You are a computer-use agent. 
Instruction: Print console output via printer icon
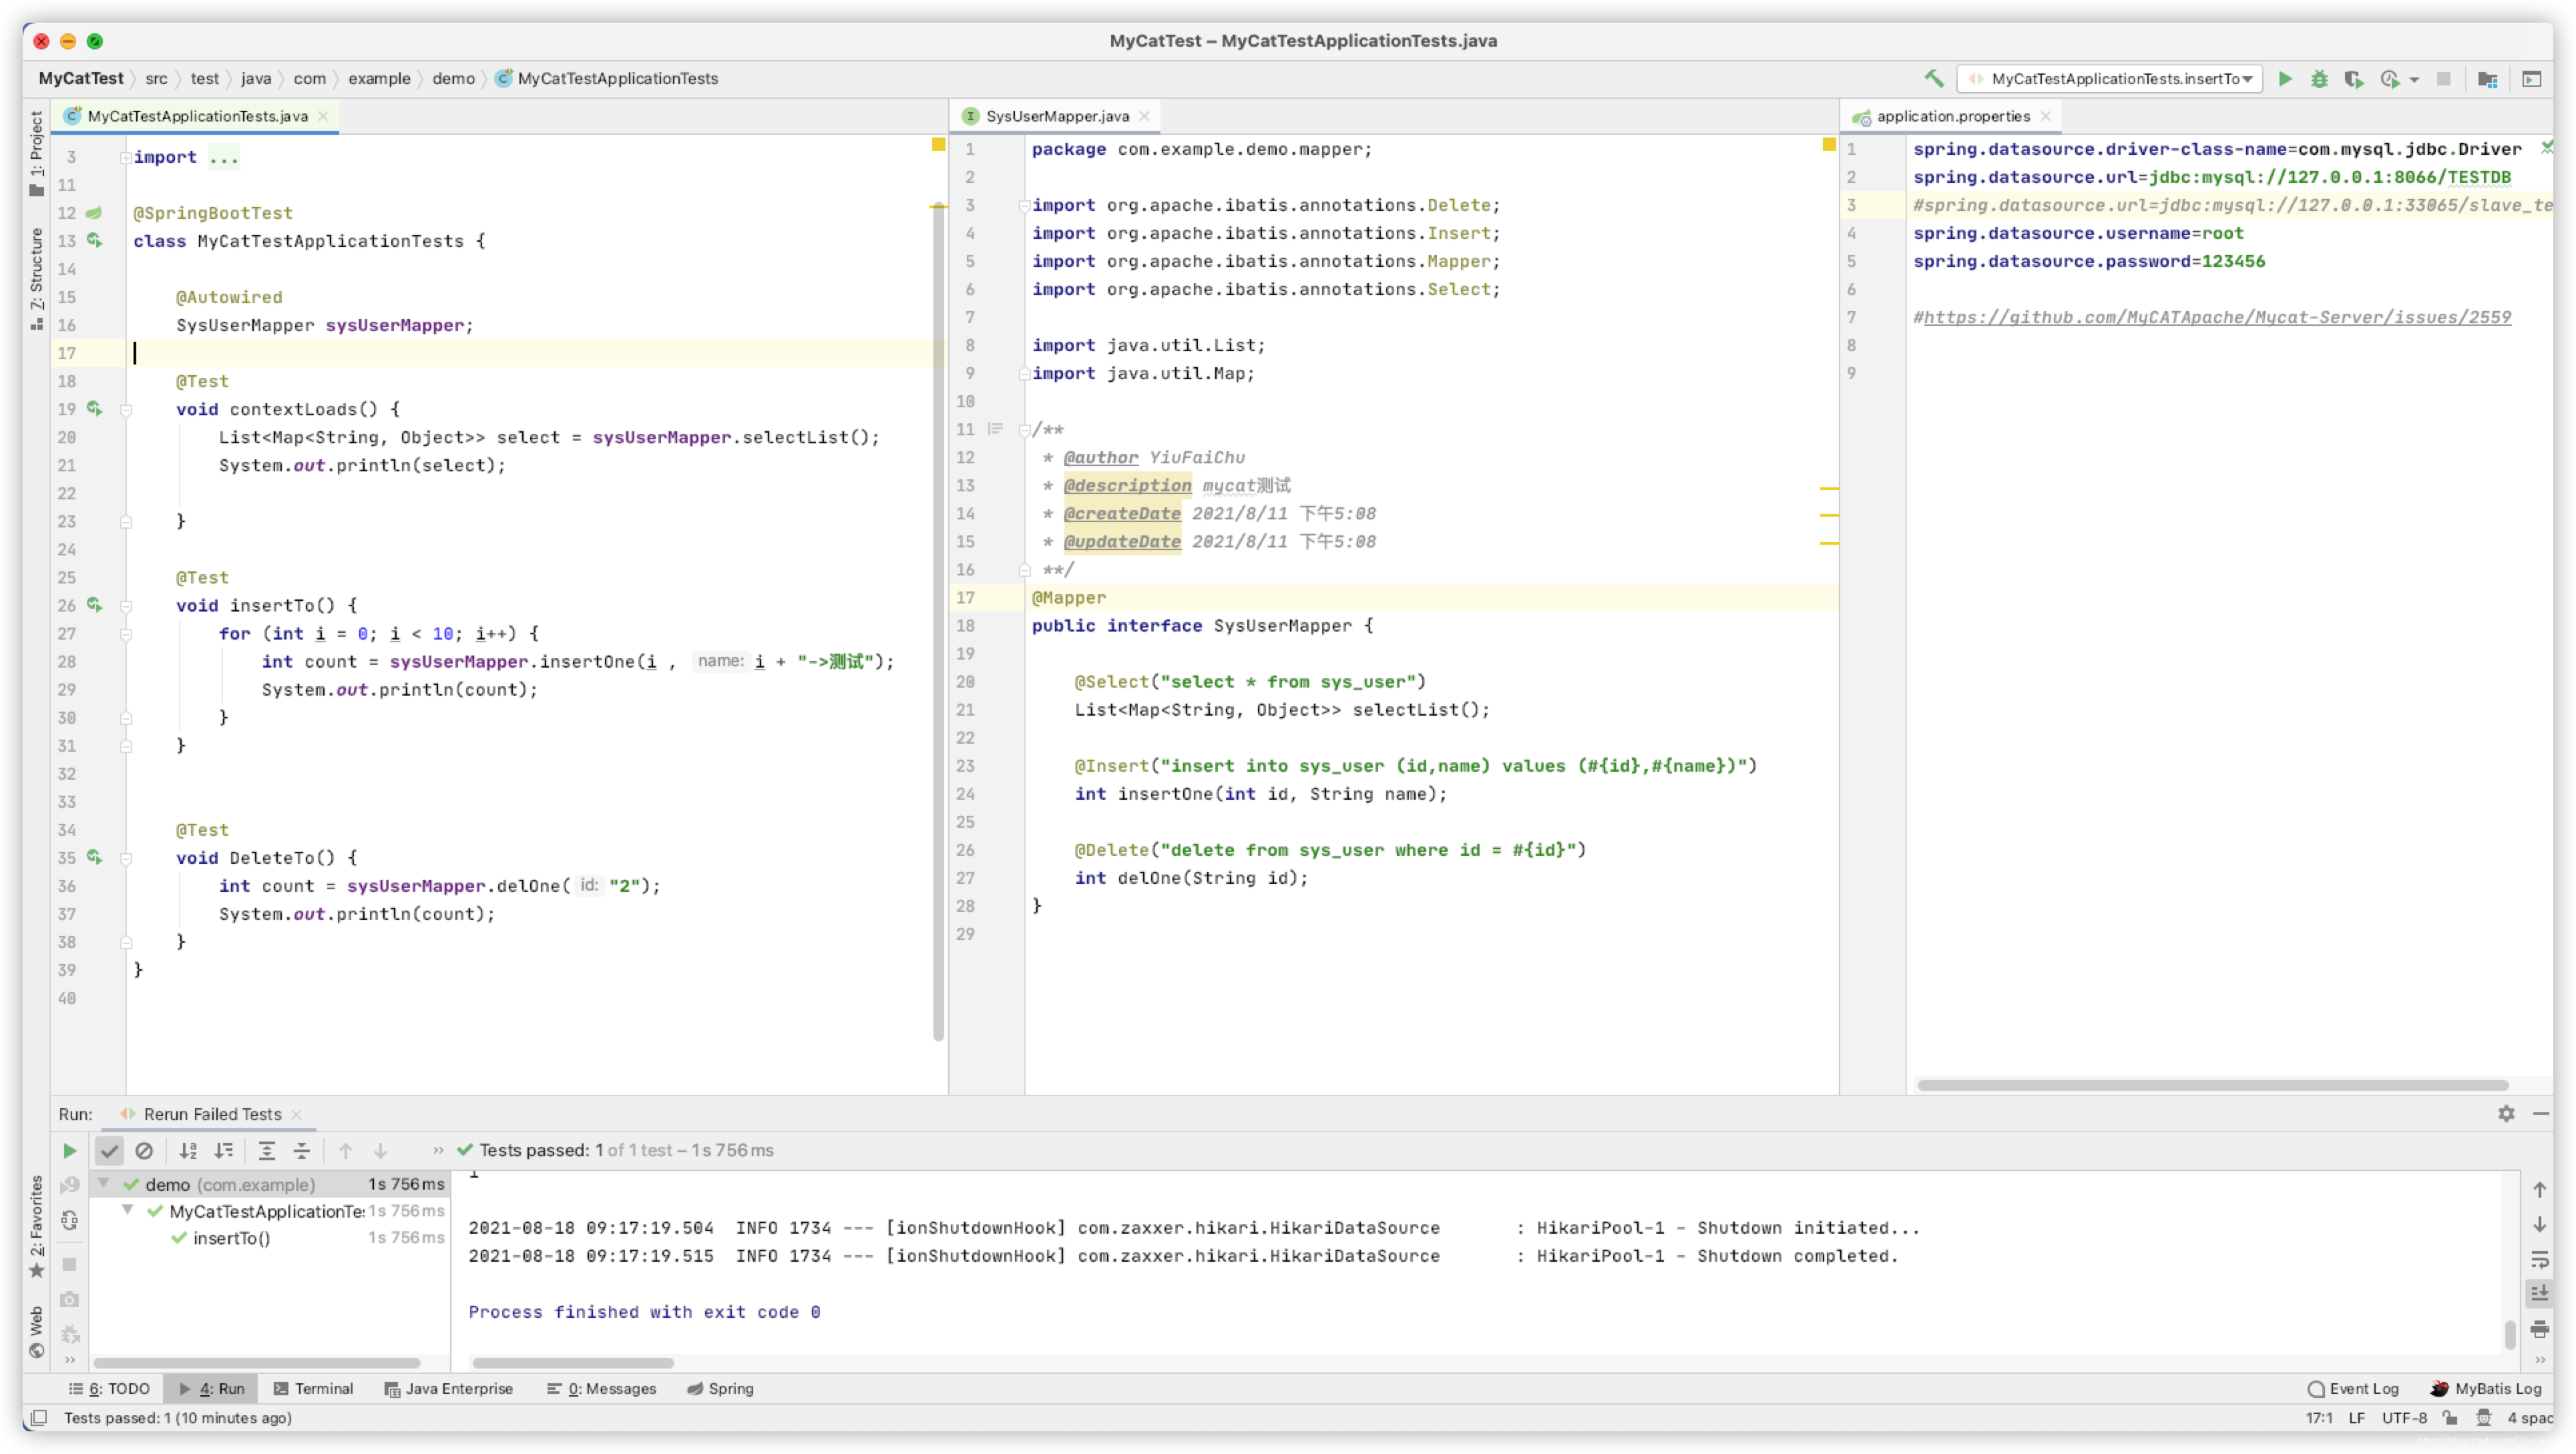(2539, 1329)
